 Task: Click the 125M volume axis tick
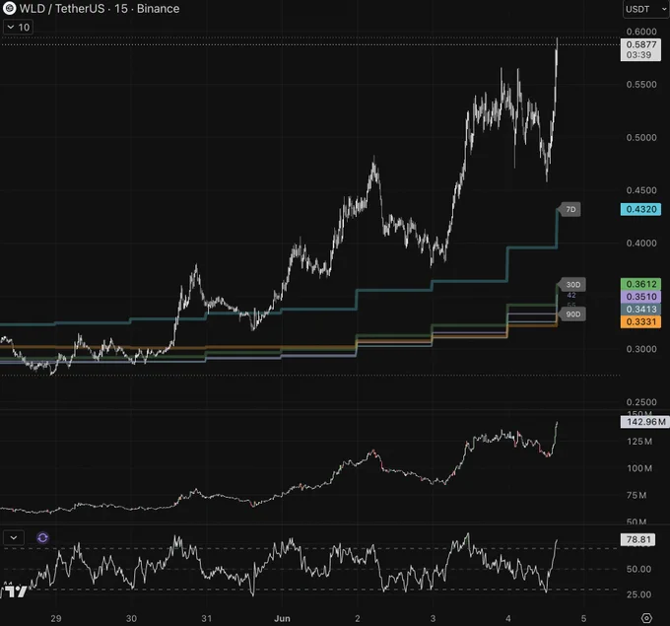tap(639, 442)
